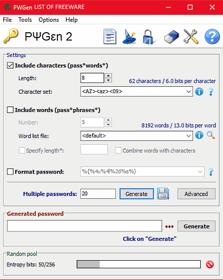Screen dimensions: 223x280
Task: Open the document/password list toolbar icon
Action: click(110, 37)
